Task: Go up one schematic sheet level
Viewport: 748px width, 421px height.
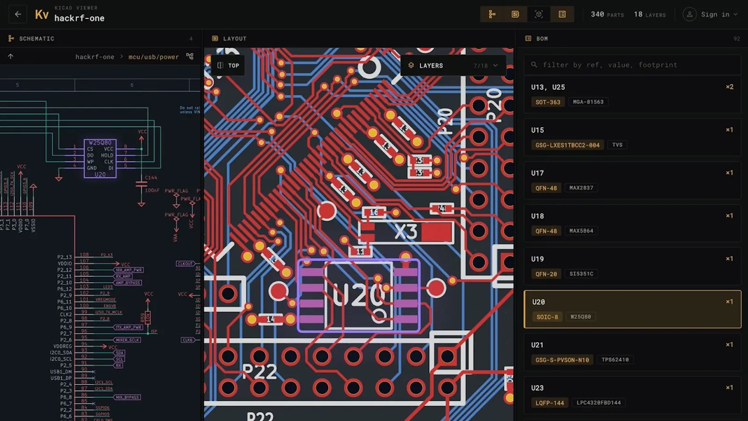Action: [11, 57]
